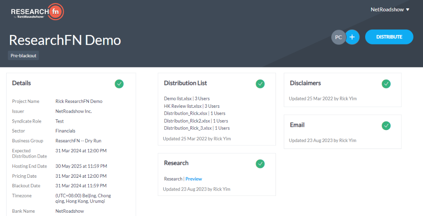The image size is (423, 216).
Task: Click the Pricing Date label
Action: [24, 176]
